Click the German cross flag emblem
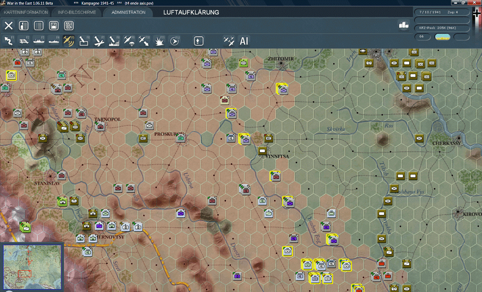Image resolution: width=482 pixels, height=292 pixels. [477, 13]
